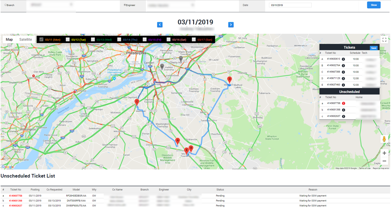391x209 pixels.
Task: Click model RF28HDEDBSR/AA cell
Action: pos(76,196)
